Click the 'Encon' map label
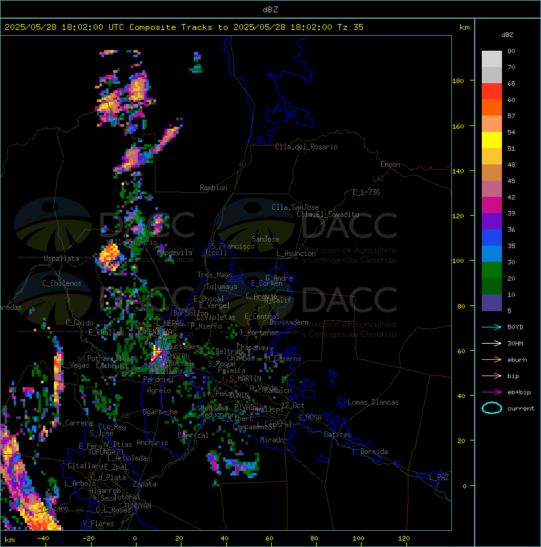541x547 pixels. click(x=390, y=164)
